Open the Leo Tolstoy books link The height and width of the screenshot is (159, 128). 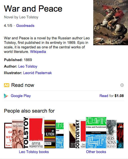coord(34,152)
